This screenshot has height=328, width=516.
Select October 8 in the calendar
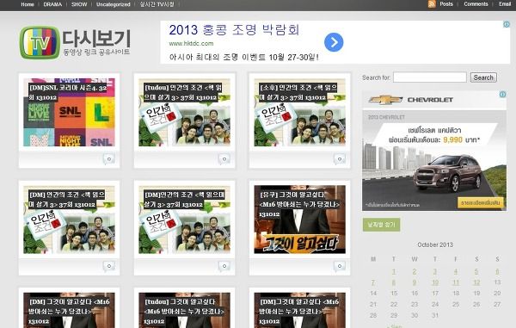pyautogui.click(x=394, y=282)
